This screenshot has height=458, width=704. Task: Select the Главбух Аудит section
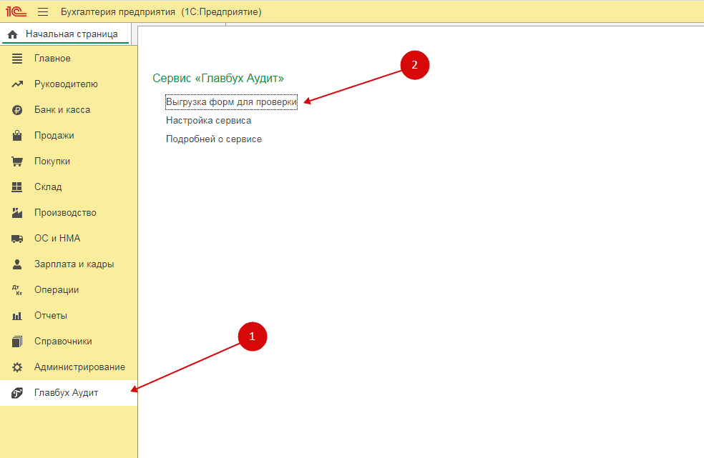(66, 393)
